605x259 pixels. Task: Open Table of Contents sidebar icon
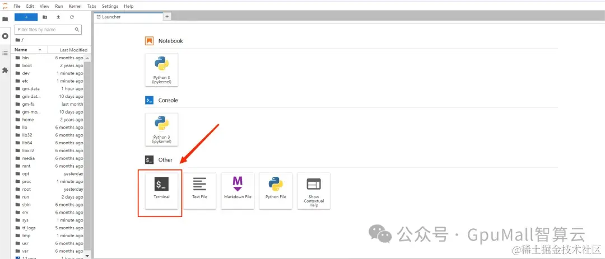click(5, 53)
